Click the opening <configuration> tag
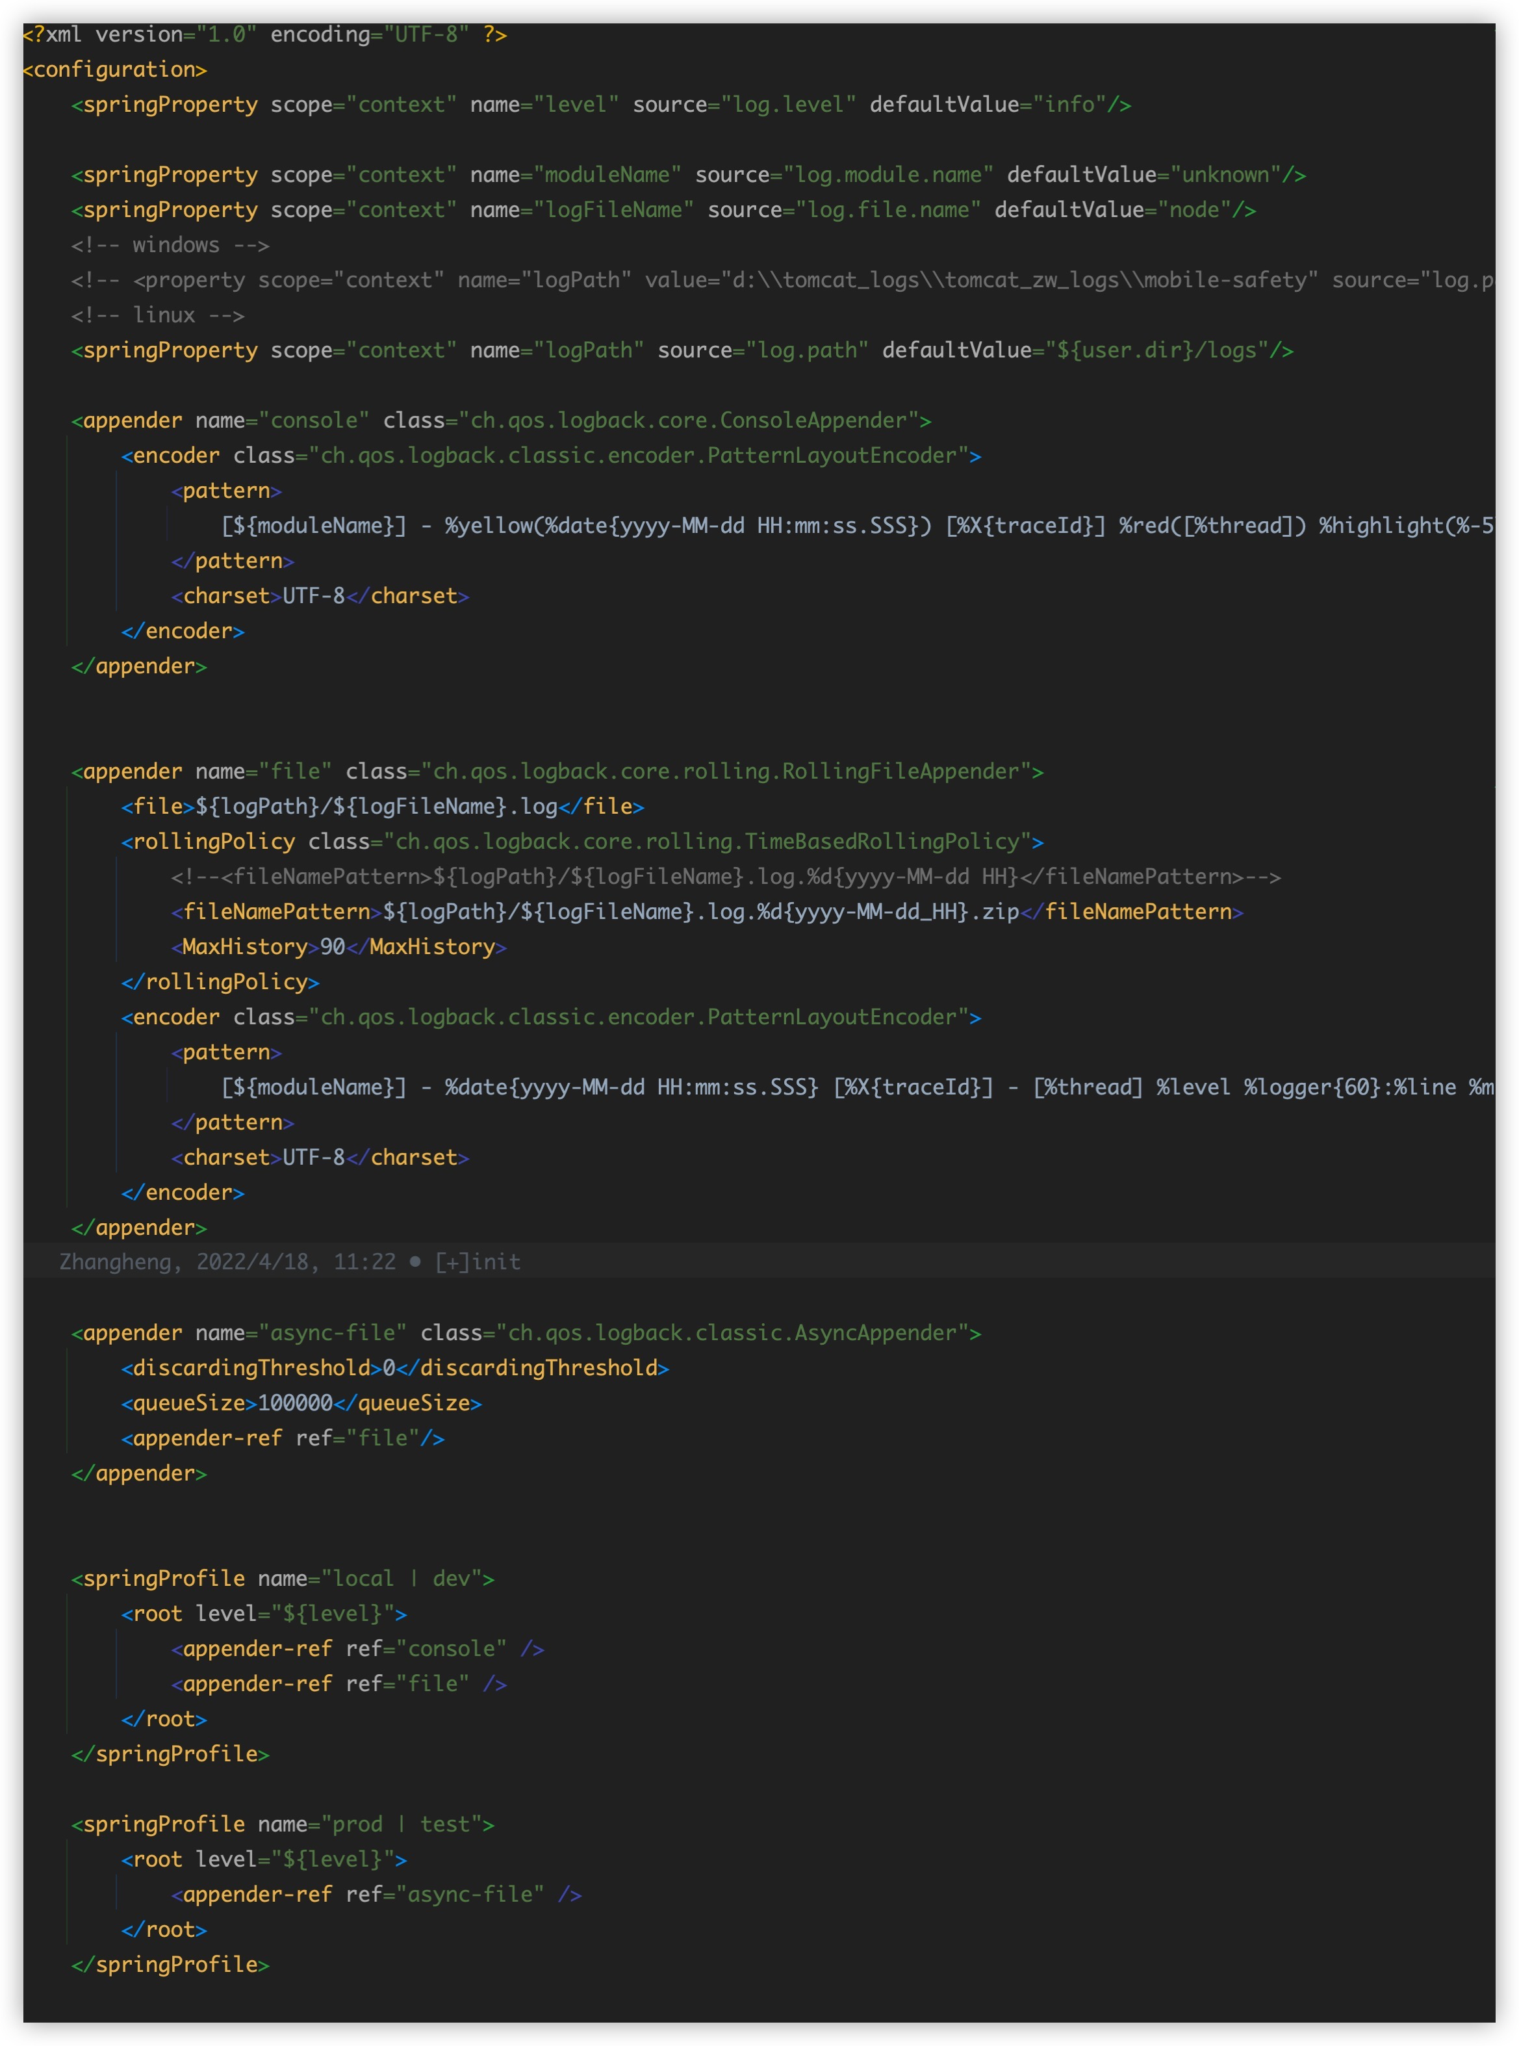The image size is (1519, 2046). click(x=115, y=70)
